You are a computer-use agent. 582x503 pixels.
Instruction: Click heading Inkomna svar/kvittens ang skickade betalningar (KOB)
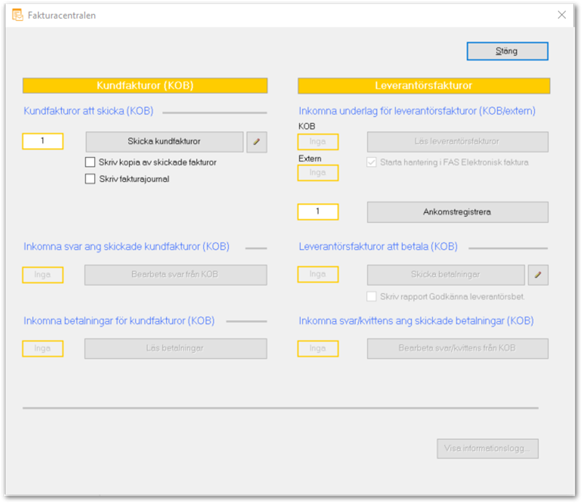click(x=417, y=321)
